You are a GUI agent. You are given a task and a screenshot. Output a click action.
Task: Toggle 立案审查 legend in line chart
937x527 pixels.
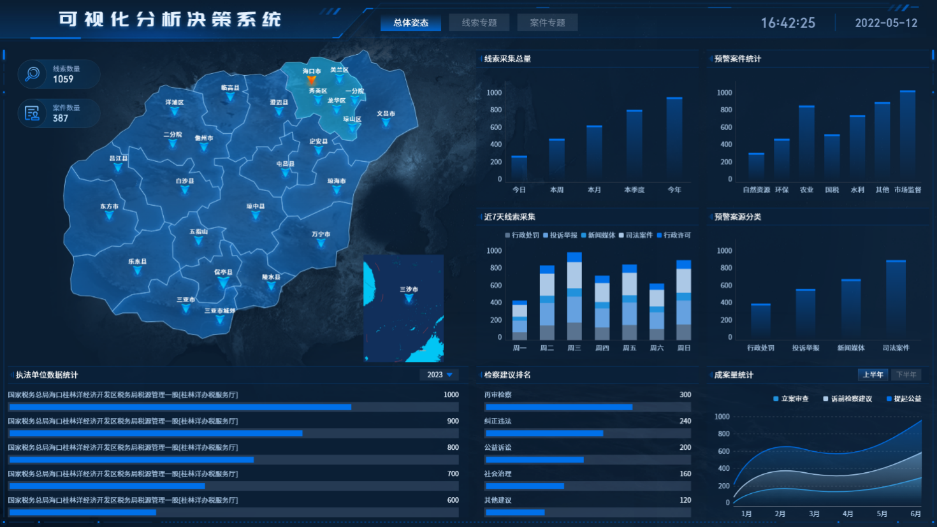pyautogui.click(x=790, y=399)
